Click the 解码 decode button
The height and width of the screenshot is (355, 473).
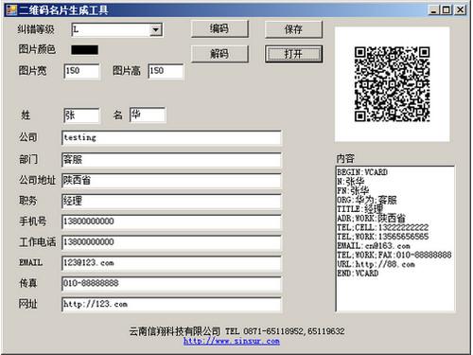[219, 54]
